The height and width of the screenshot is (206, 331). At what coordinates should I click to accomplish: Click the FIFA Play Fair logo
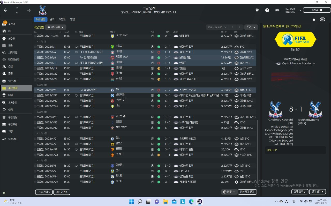coord(295,39)
